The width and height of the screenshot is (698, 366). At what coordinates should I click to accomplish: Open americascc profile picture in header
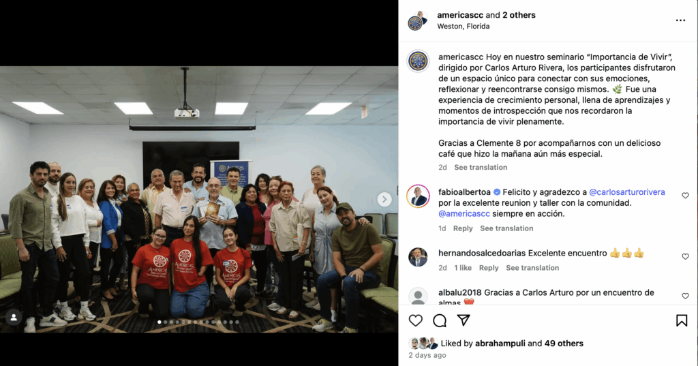[418, 20]
